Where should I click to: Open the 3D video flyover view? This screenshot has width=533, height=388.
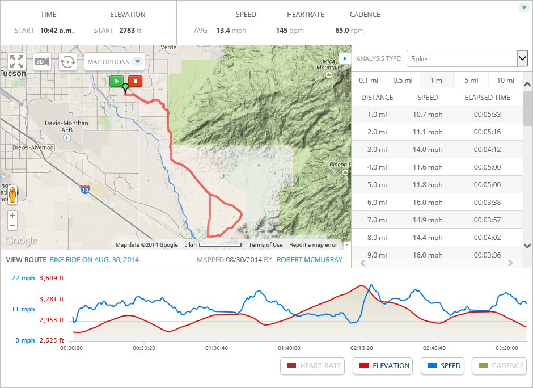42,61
